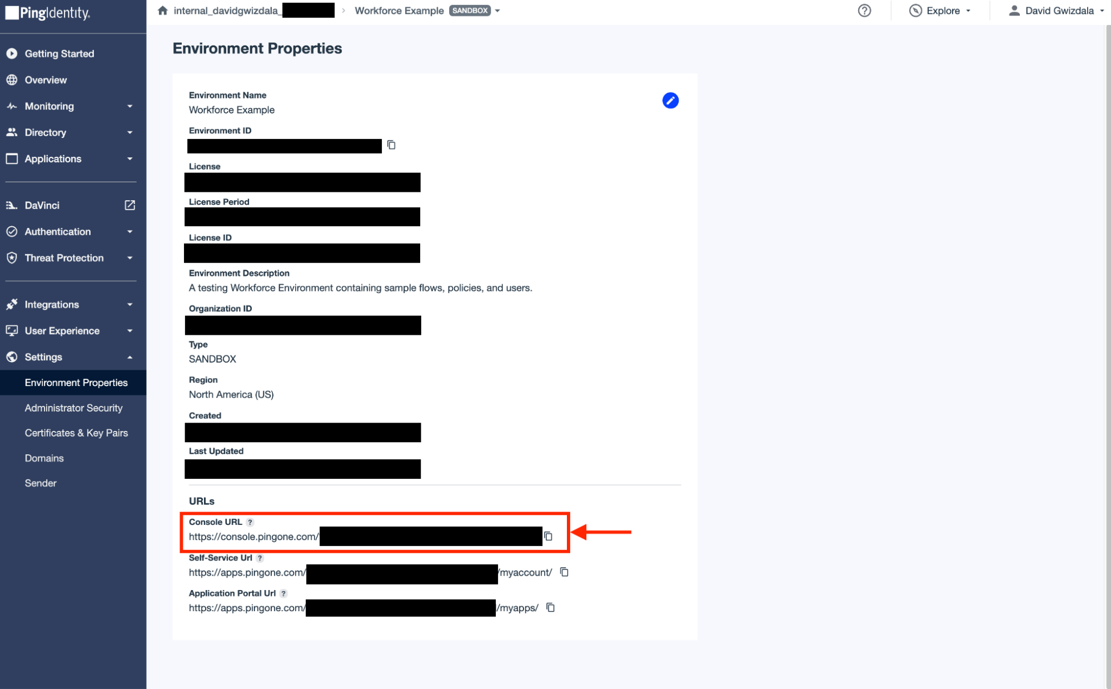Click the copy icon next to Environment ID
The width and height of the screenshot is (1111, 689).
pyautogui.click(x=391, y=145)
